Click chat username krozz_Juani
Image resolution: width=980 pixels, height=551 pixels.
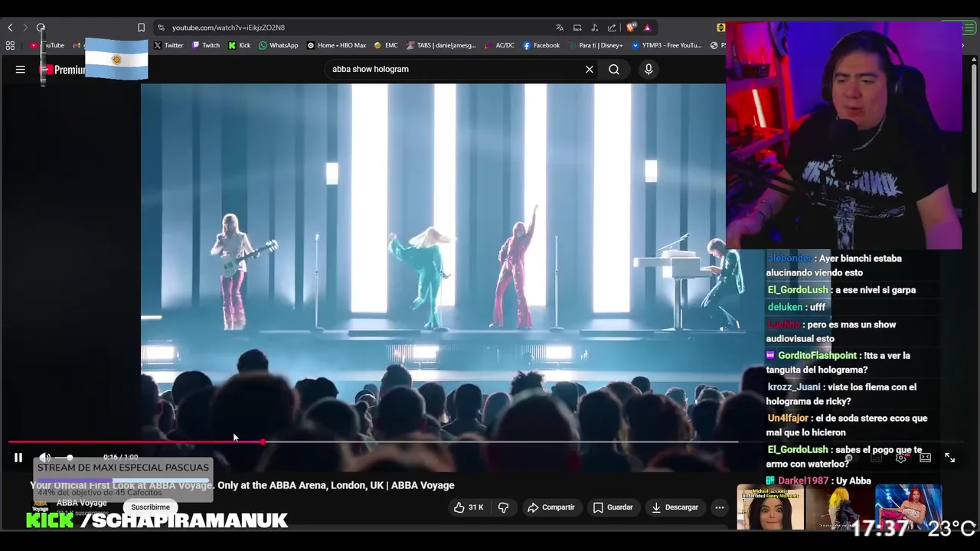793,387
